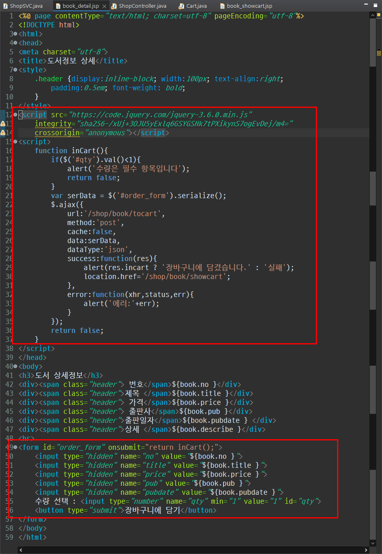
Task: Click the warning marker beside line 14
Action: pyautogui.click(x=3, y=132)
